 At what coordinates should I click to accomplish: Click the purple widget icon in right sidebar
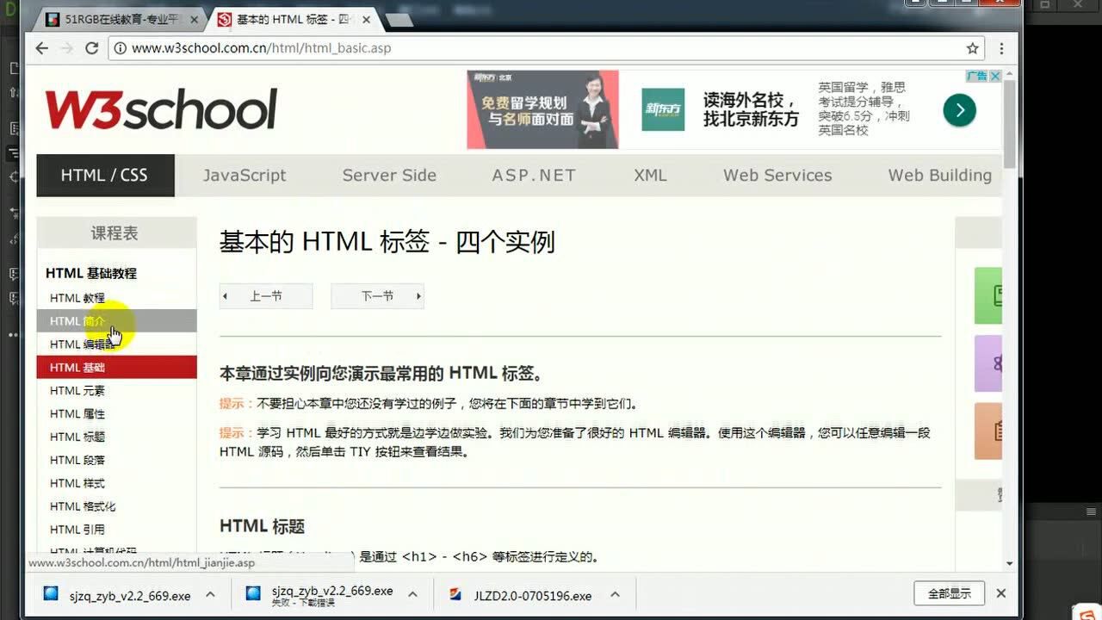click(992, 363)
